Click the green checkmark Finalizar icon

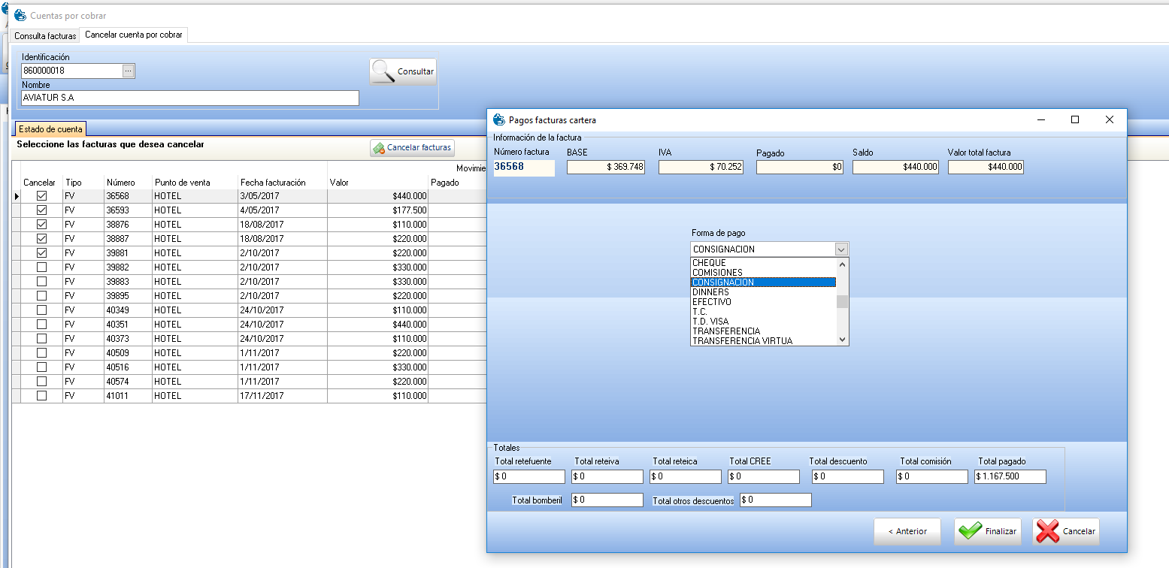point(970,531)
